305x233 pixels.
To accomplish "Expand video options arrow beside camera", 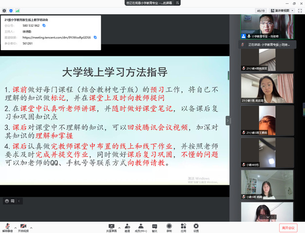I will 31,227.
